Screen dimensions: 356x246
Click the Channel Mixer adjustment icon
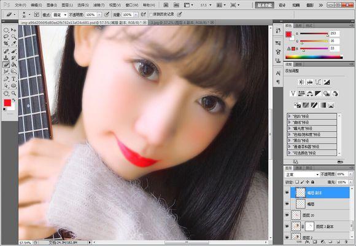335,93
